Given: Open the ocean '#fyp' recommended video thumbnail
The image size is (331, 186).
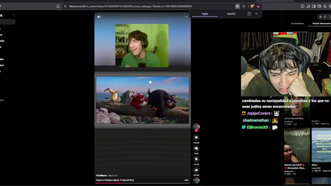Looking at the screenshot, I should point(321,145).
